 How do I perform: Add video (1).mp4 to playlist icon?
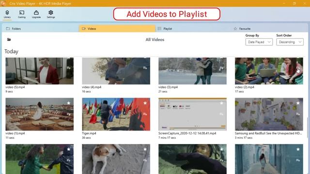[x=68, y=114]
